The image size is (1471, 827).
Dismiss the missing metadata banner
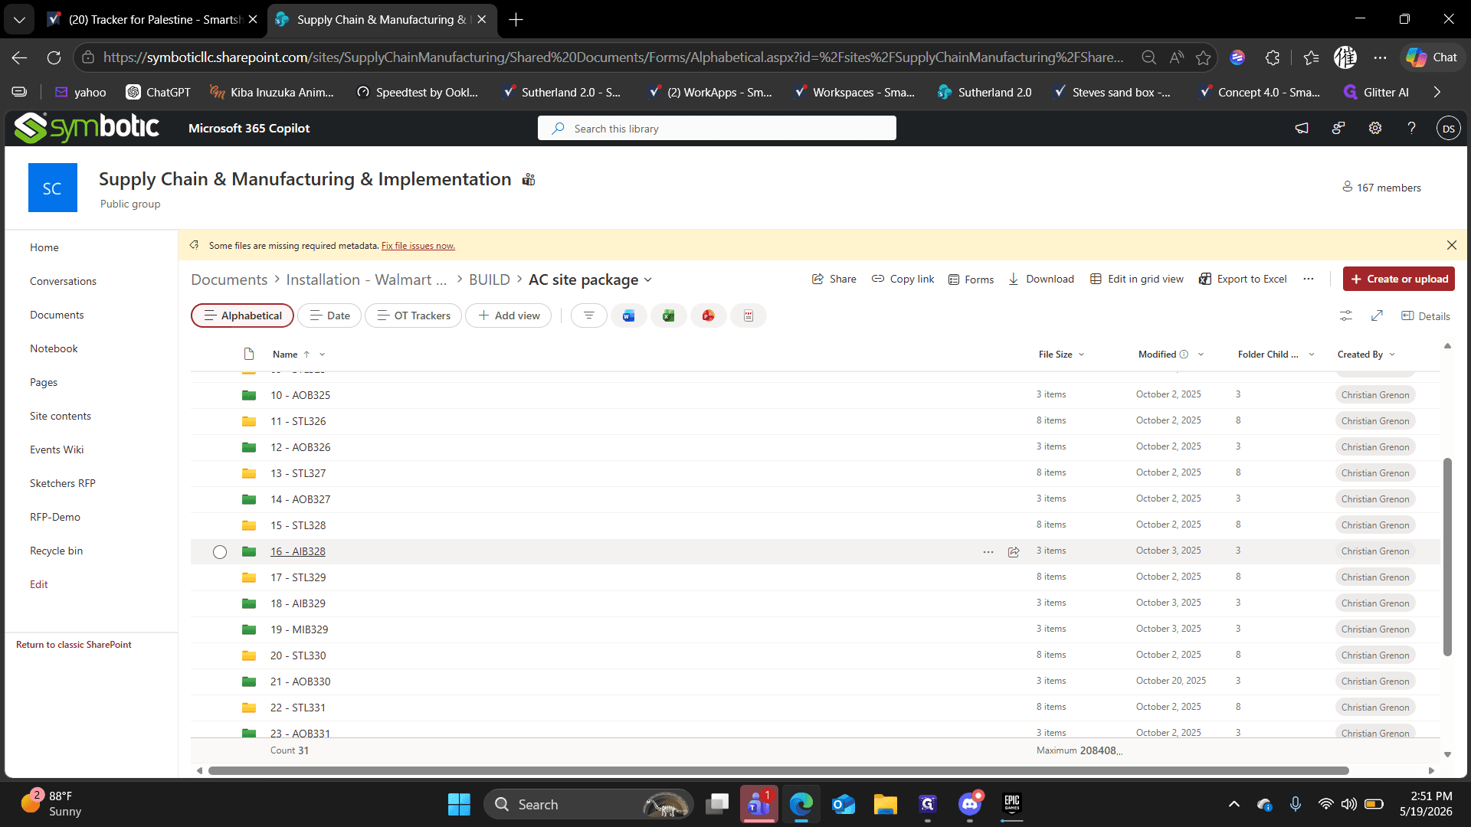(1452, 245)
